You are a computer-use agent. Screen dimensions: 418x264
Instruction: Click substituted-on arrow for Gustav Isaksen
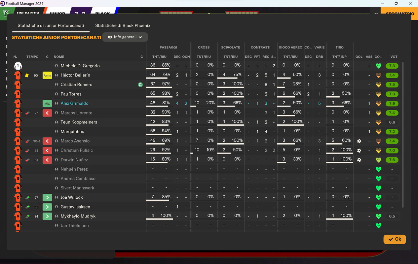click(x=47, y=207)
